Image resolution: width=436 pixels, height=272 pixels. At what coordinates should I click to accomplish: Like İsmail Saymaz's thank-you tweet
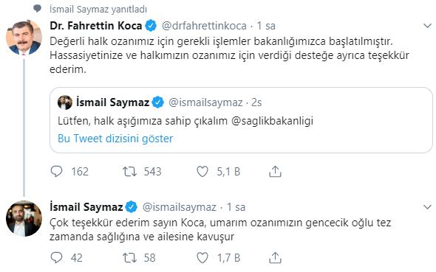click(x=202, y=257)
